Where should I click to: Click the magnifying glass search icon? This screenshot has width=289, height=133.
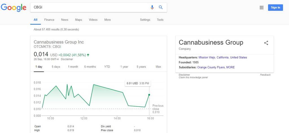(161, 7)
